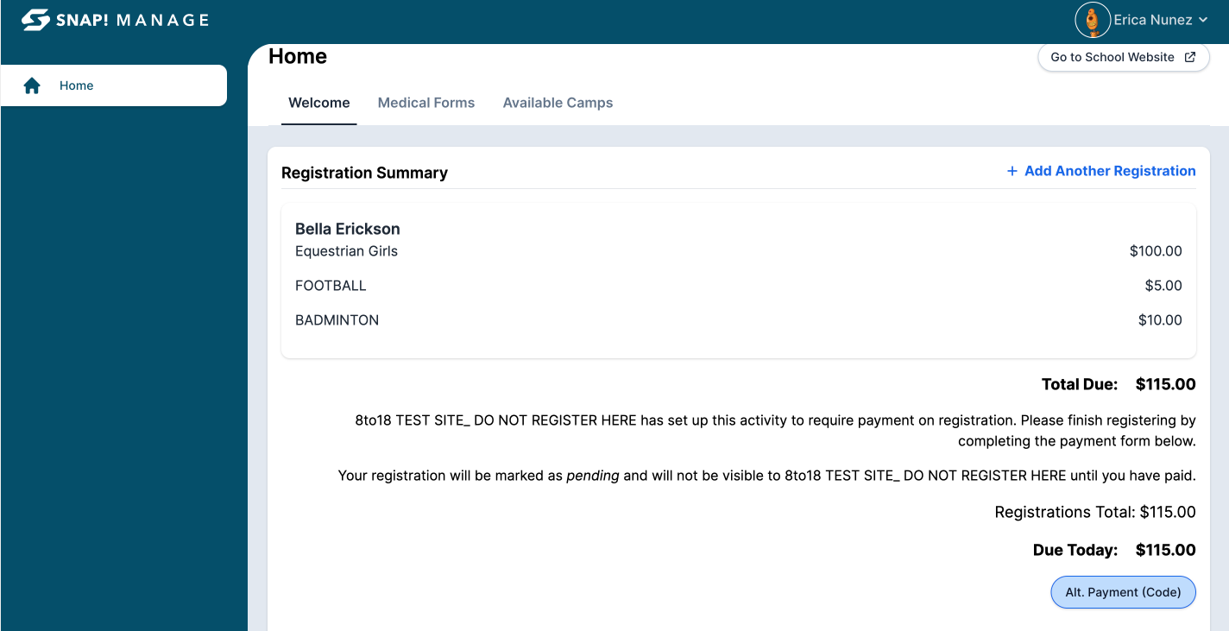This screenshot has width=1229, height=631.
Task: Click the Snap! Manage logo icon
Action: [x=35, y=19]
